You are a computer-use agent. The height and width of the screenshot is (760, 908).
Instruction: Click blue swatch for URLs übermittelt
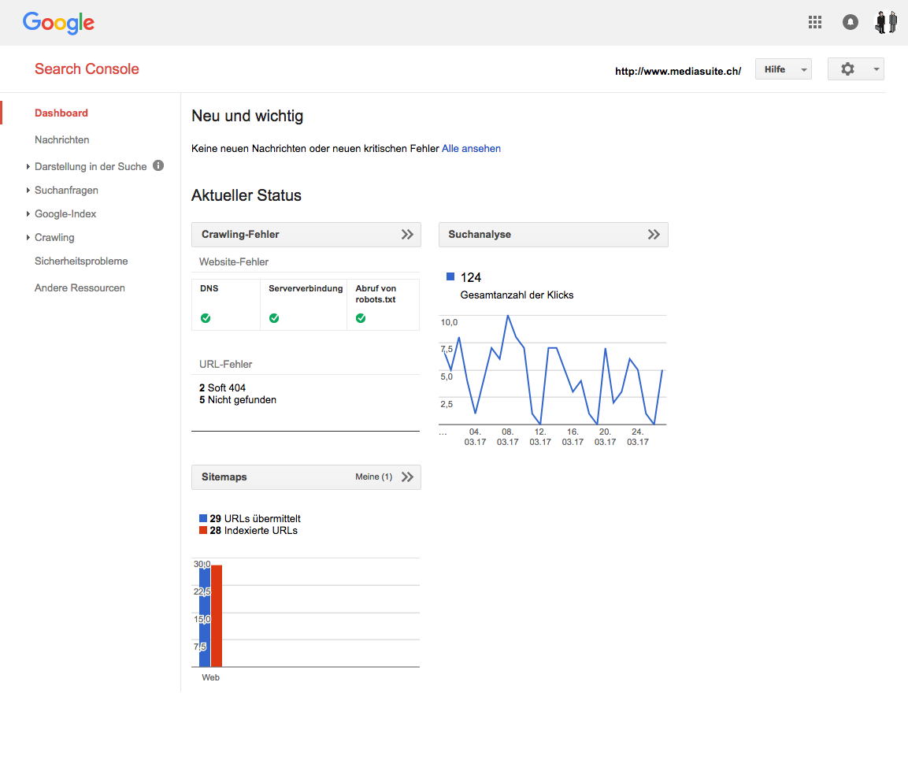click(x=203, y=518)
